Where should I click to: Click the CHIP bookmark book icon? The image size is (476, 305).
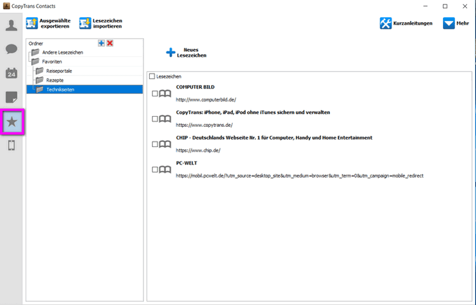[x=165, y=145]
